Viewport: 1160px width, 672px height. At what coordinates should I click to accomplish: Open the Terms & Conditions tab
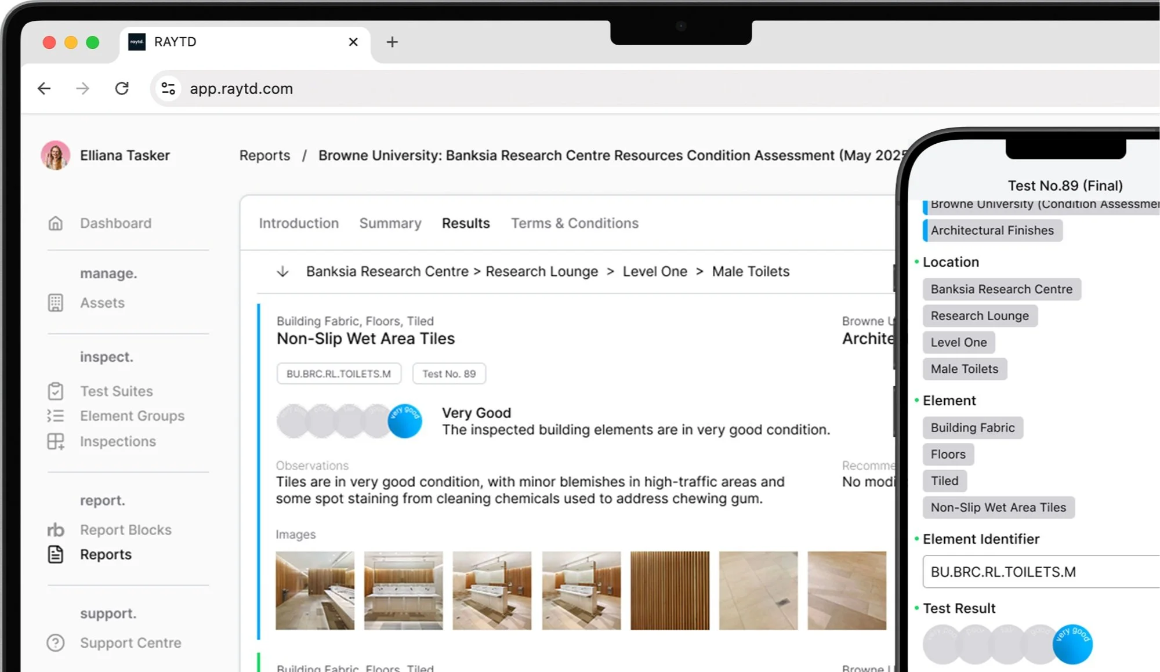pyautogui.click(x=574, y=223)
